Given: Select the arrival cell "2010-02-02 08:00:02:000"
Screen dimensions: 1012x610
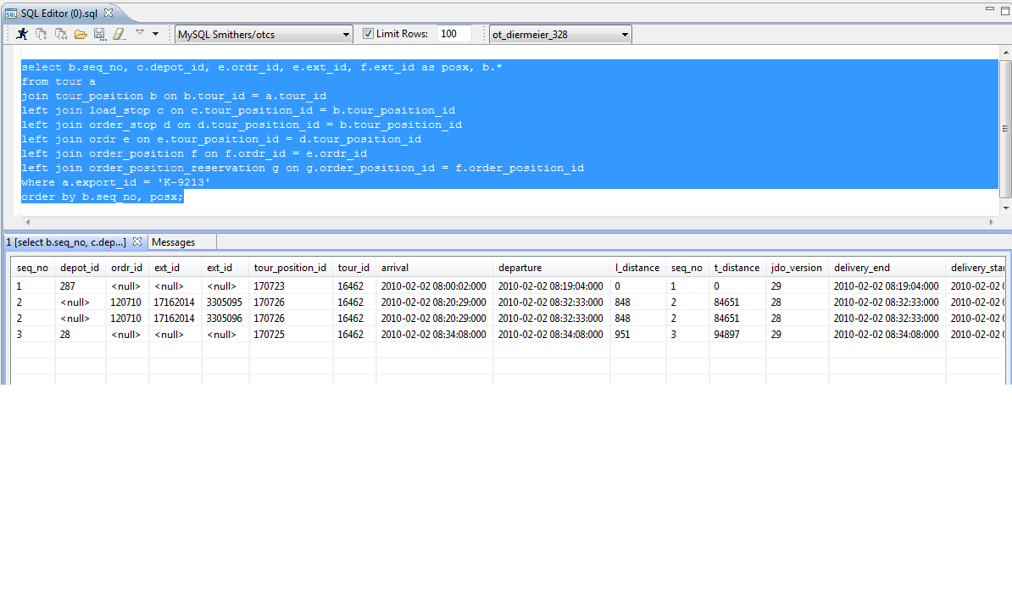Looking at the screenshot, I should (434, 286).
